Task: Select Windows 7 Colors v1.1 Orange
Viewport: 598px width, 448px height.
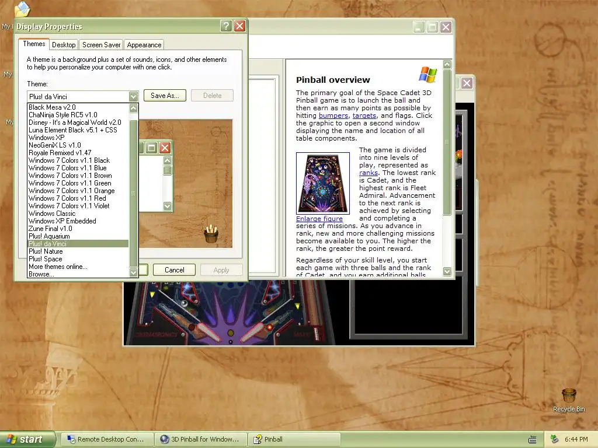Action: pyautogui.click(x=78, y=191)
